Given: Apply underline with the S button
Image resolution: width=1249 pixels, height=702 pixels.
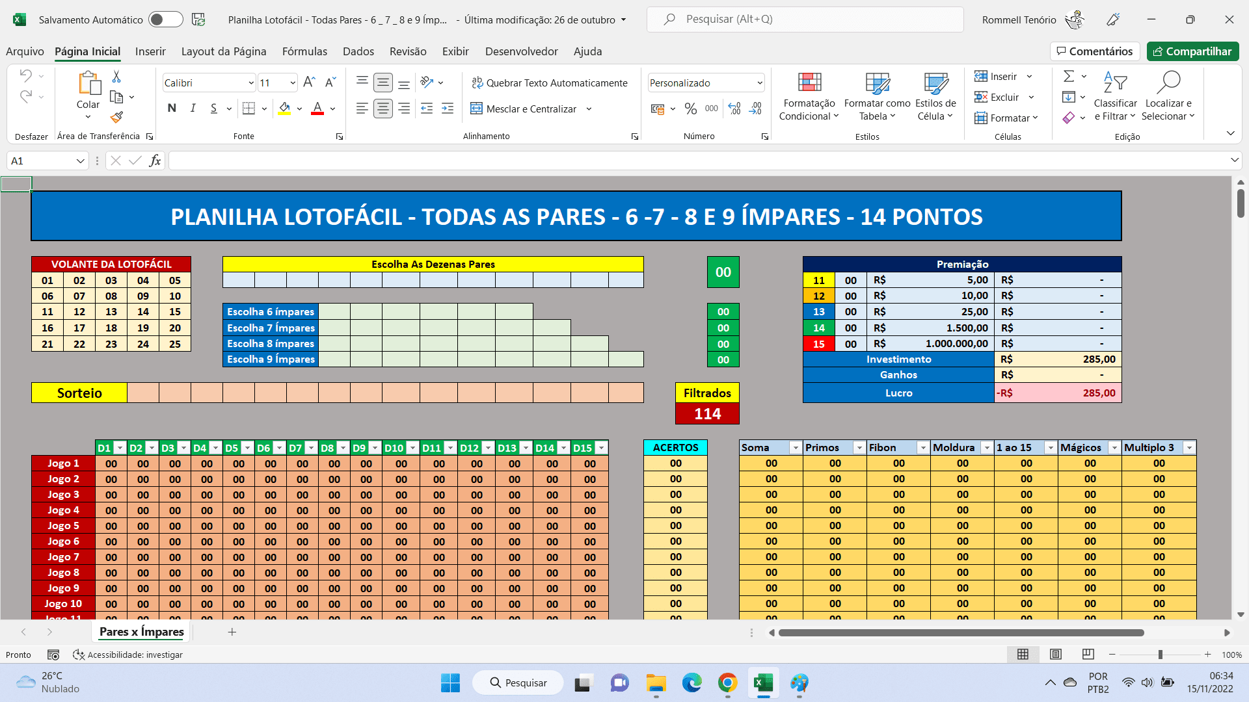Looking at the screenshot, I should point(213,108).
